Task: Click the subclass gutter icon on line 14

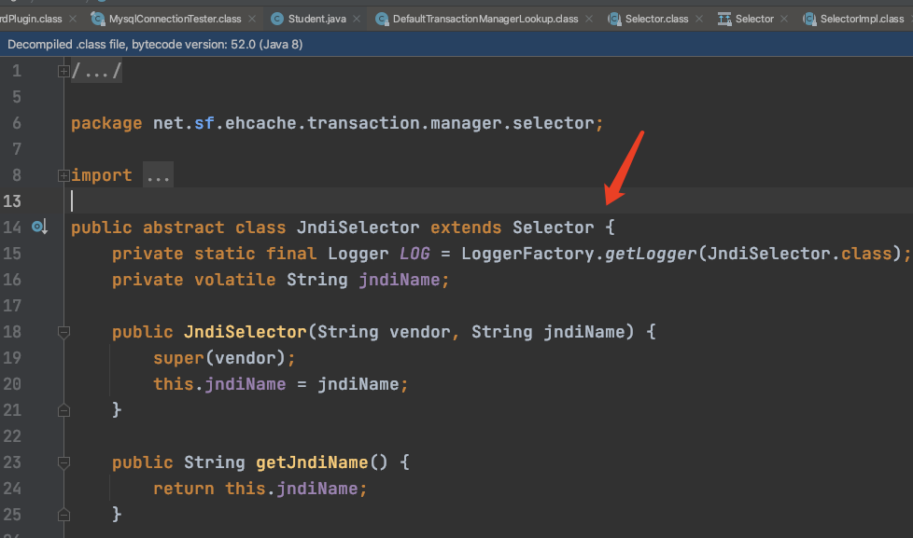Action: [x=39, y=228]
